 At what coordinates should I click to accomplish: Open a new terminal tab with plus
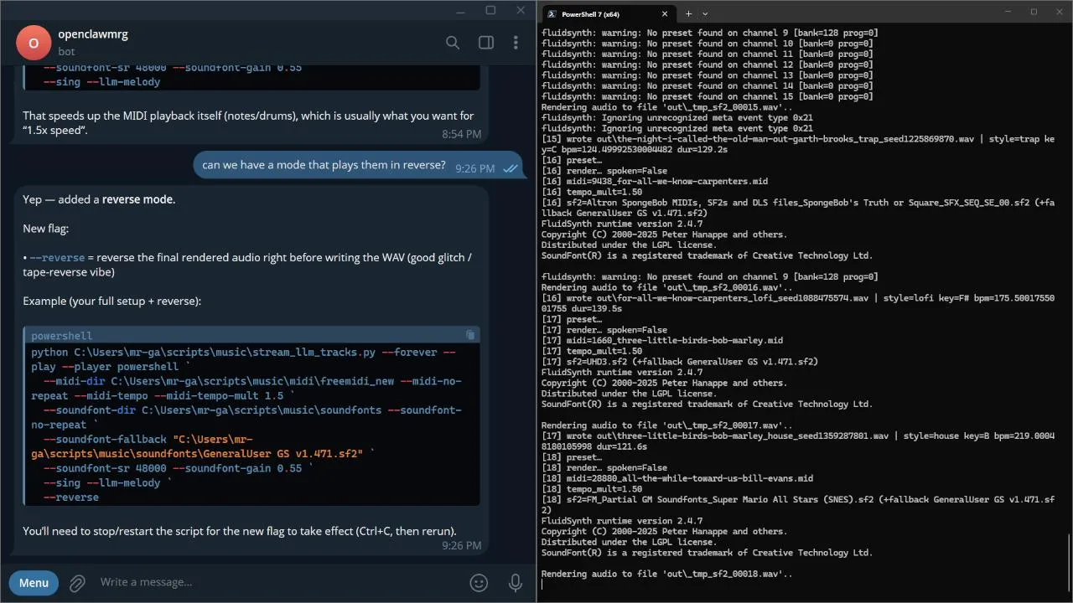689,13
